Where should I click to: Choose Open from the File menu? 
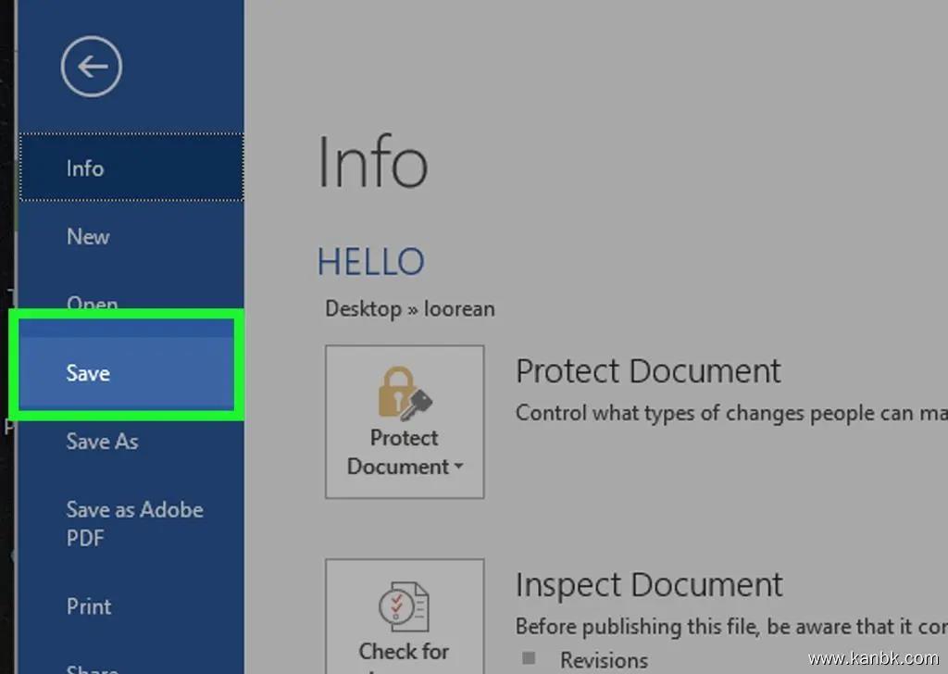(x=93, y=302)
